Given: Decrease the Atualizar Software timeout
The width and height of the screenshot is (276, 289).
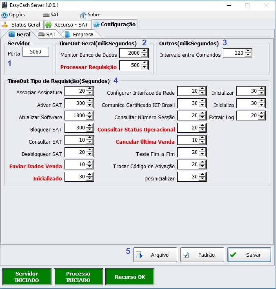Looking at the screenshot, I should click(90, 118).
